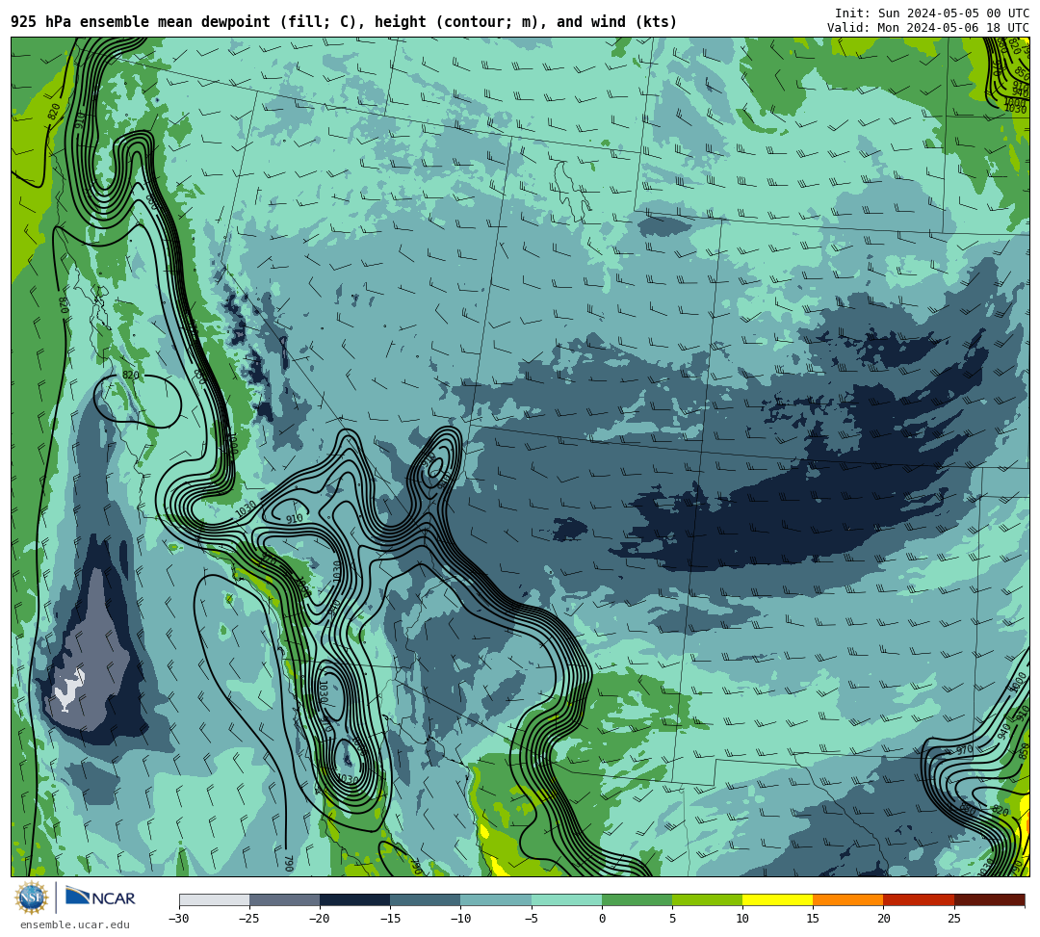Screen dimensions: 1040x937
Task: Click the colorbar tick label -25
Action: (x=249, y=919)
